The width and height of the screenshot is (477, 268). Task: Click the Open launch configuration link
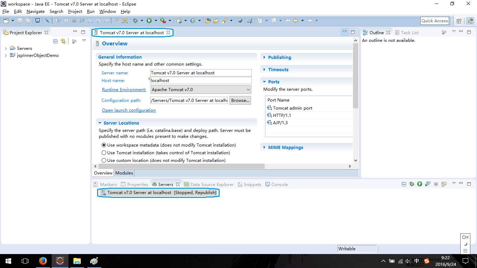129,110
